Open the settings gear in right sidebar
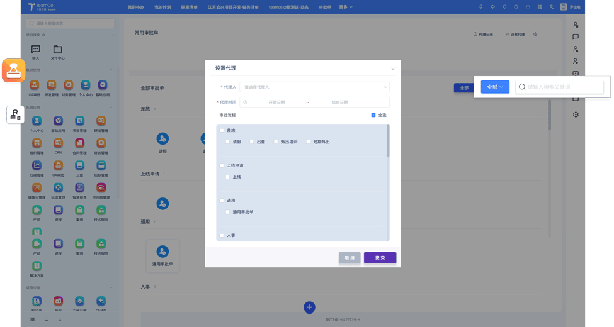This screenshot has width=614, height=327. coord(576,114)
